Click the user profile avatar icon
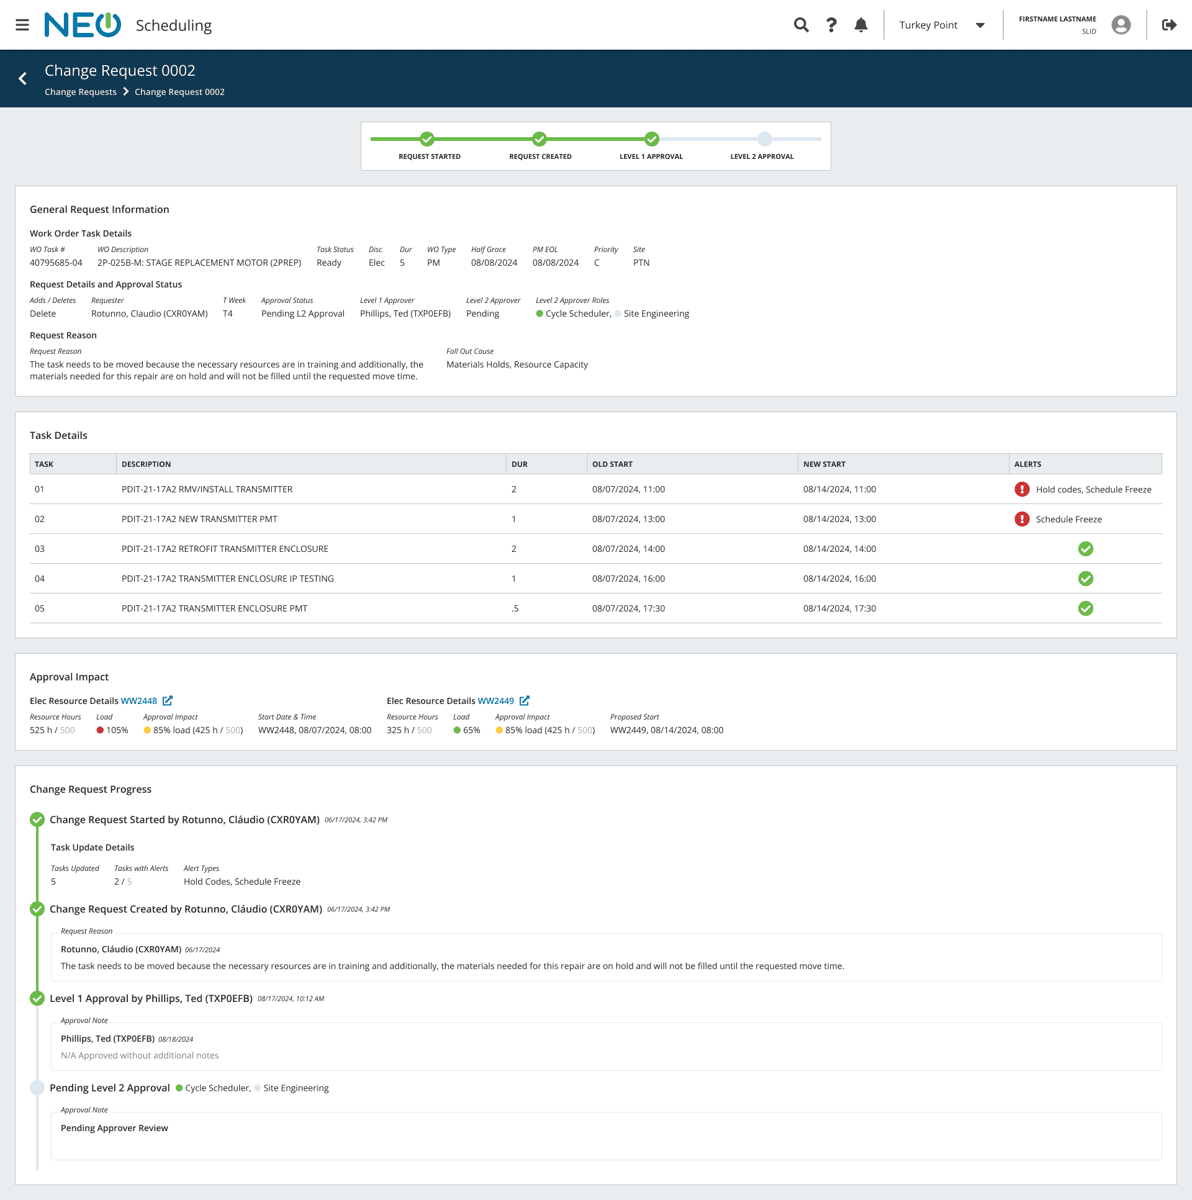The height and width of the screenshot is (1200, 1192). point(1121,25)
